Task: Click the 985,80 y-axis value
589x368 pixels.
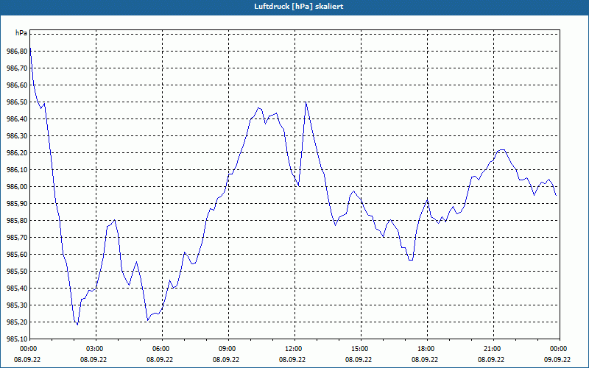Action: point(17,220)
